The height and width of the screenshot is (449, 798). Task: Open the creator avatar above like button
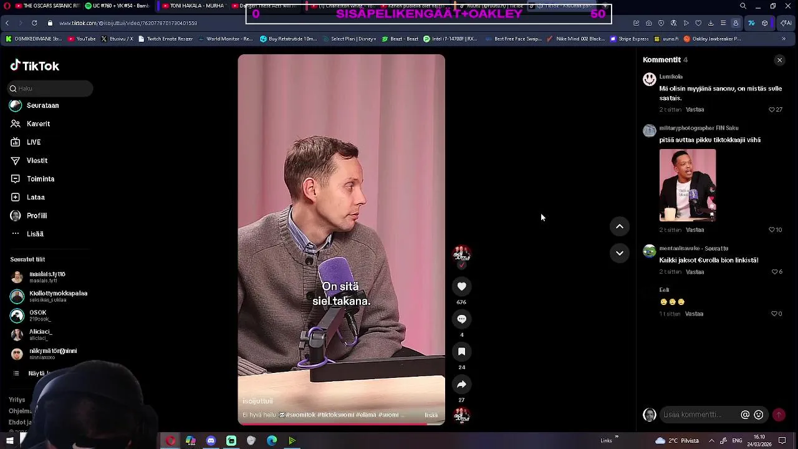click(461, 254)
